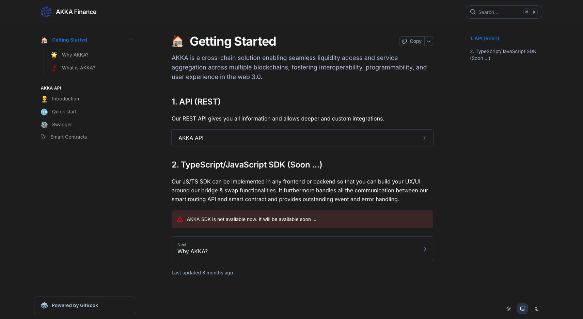Click the globe icon beside Quick start
The height and width of the screenshot is (319, 583).
[x=44, y=112]
